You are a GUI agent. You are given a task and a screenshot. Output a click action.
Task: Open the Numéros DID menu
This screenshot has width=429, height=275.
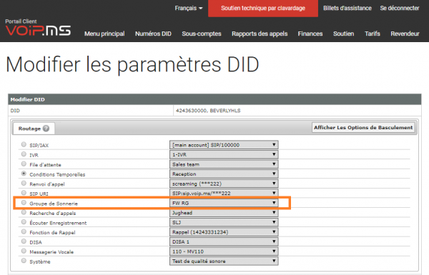[153, 34]
